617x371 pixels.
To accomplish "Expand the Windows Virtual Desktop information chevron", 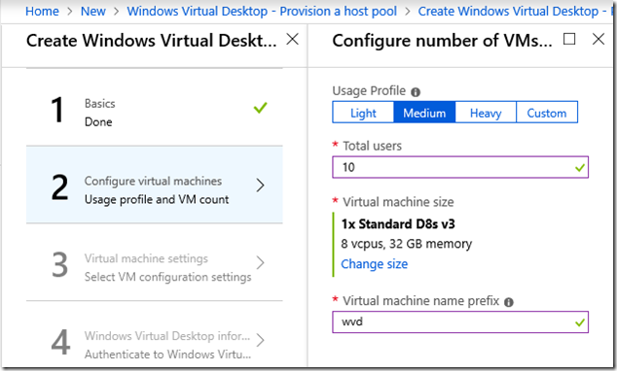I will pos(260,340).
